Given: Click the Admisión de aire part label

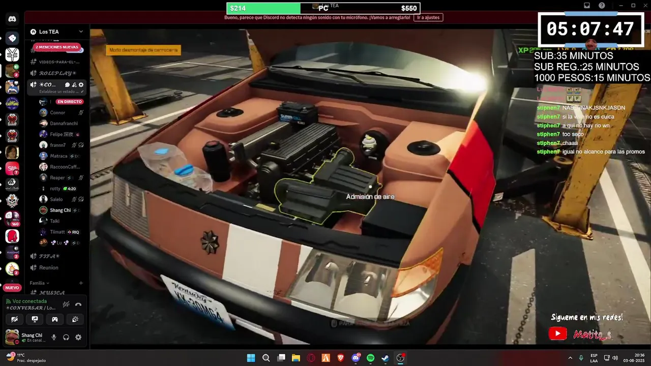Looking at the screenshot, I should [x=370, y=197].
